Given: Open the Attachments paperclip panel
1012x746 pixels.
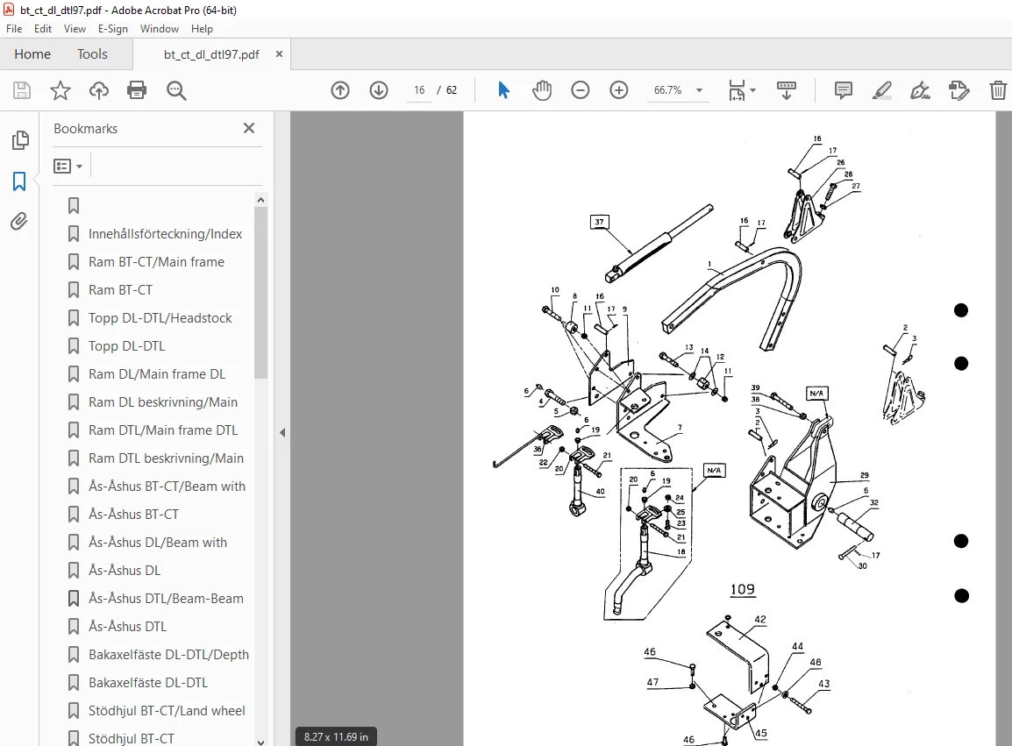Looking at the screenshot, I should [19, 222].
